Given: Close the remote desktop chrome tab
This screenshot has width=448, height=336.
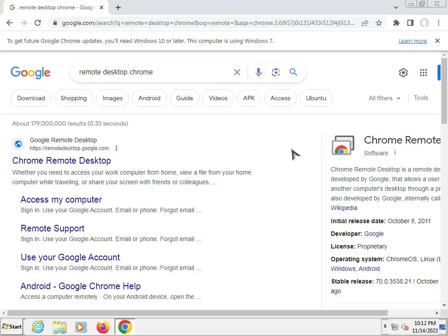Looking at the screenshot, I should (x=101, y=8).
